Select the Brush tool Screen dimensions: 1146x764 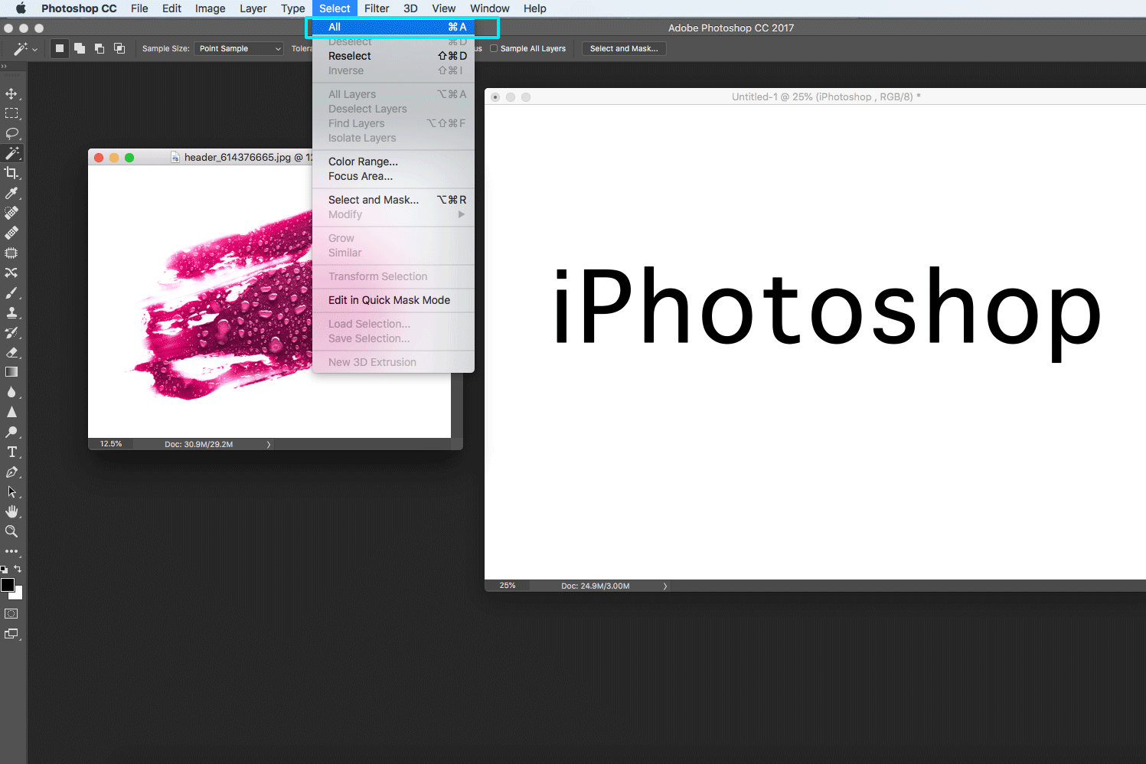tap(11, 292)
